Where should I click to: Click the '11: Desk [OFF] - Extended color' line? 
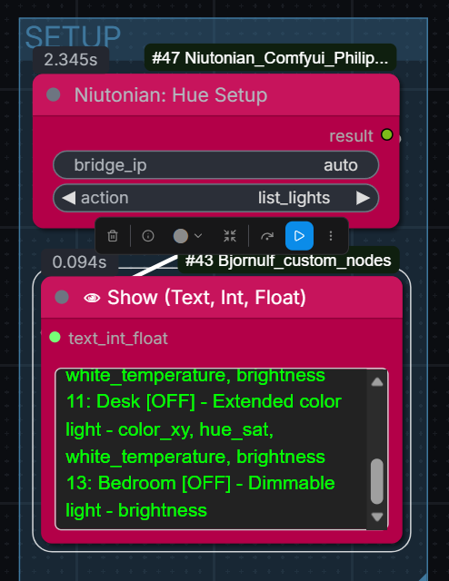coord(204,401)
